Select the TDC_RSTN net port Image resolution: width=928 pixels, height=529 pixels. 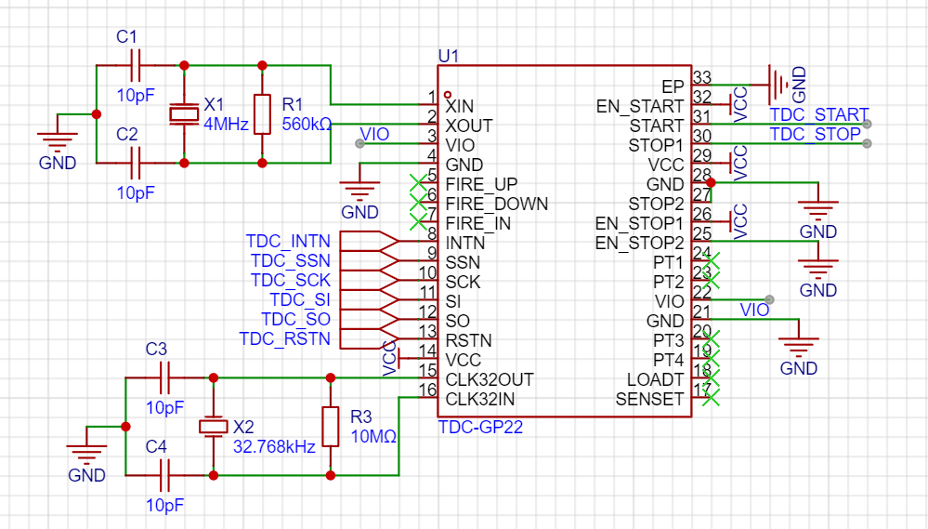[370, 338]
